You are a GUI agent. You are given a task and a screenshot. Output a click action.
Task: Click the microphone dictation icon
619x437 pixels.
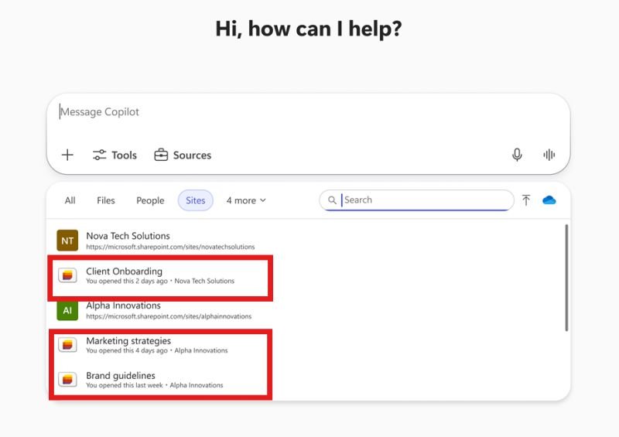[517, 155]
